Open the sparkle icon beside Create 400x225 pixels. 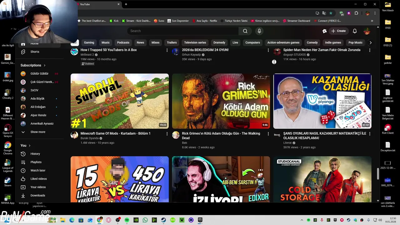[324, 31]
